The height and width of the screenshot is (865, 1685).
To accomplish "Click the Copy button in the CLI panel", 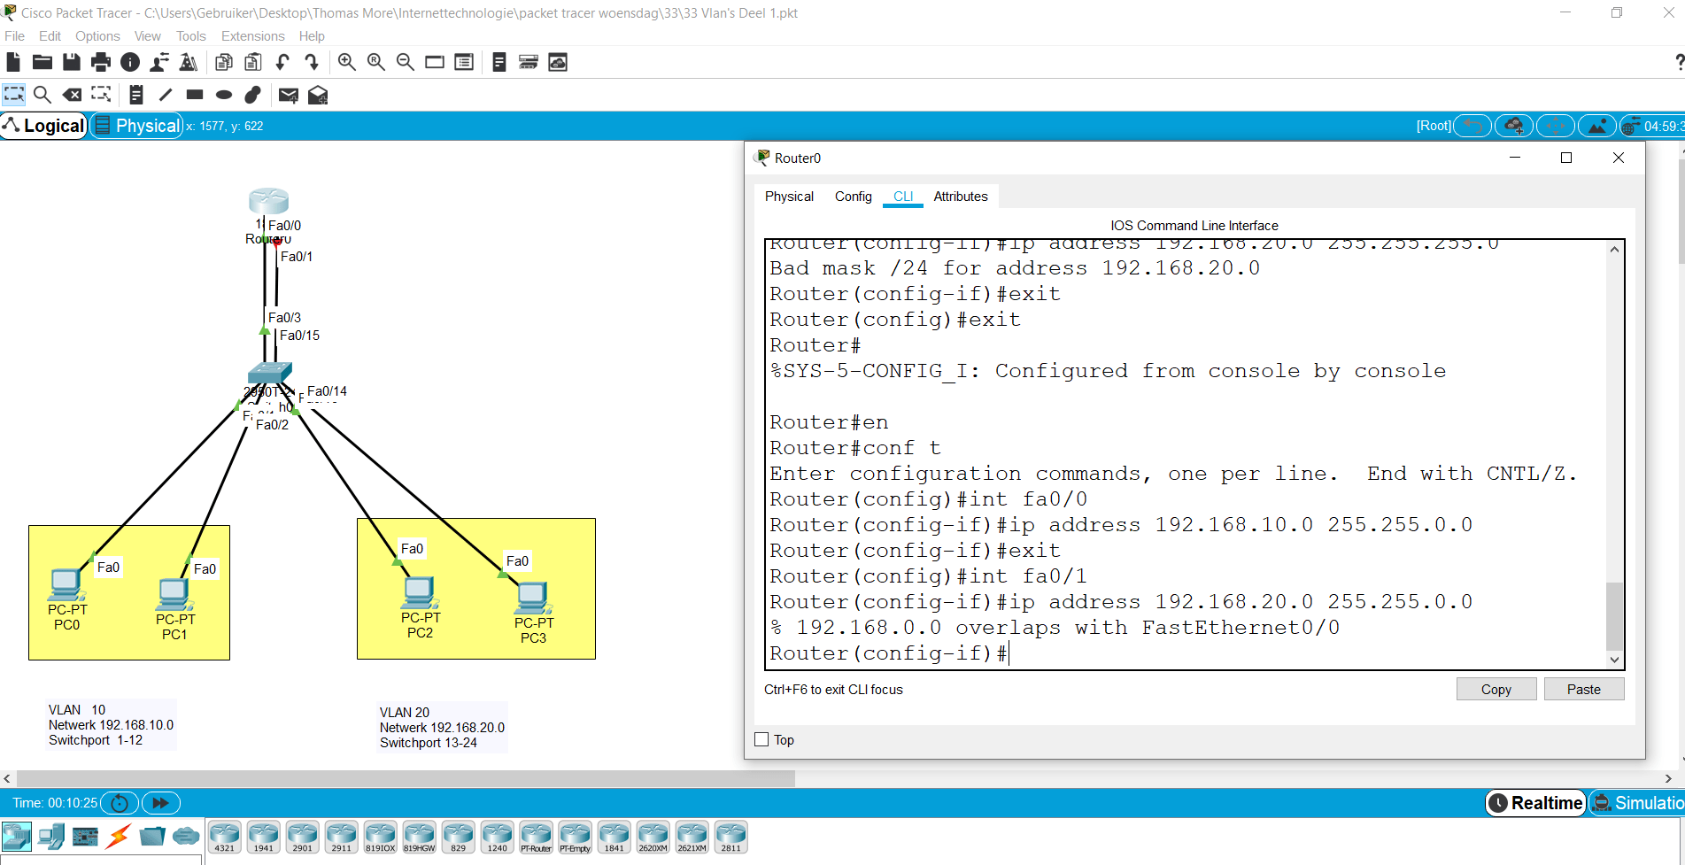I will point(1496,689).
